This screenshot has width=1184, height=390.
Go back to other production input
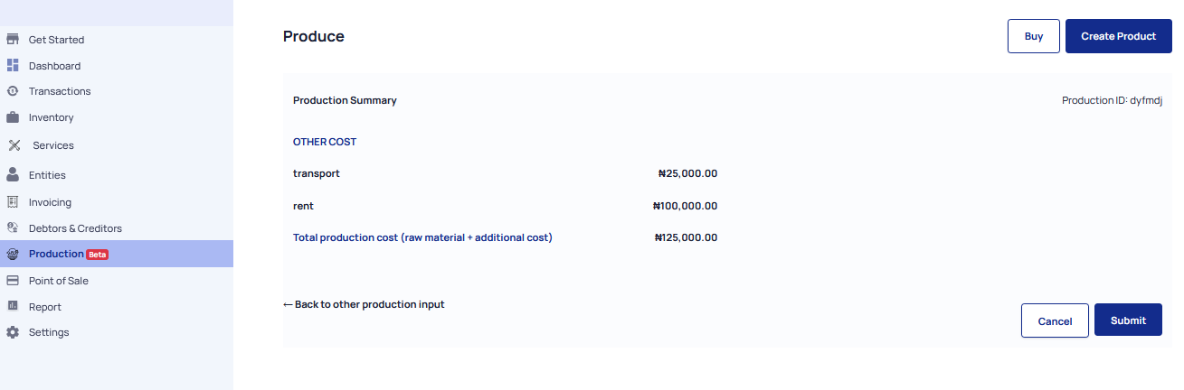[364, 304]
